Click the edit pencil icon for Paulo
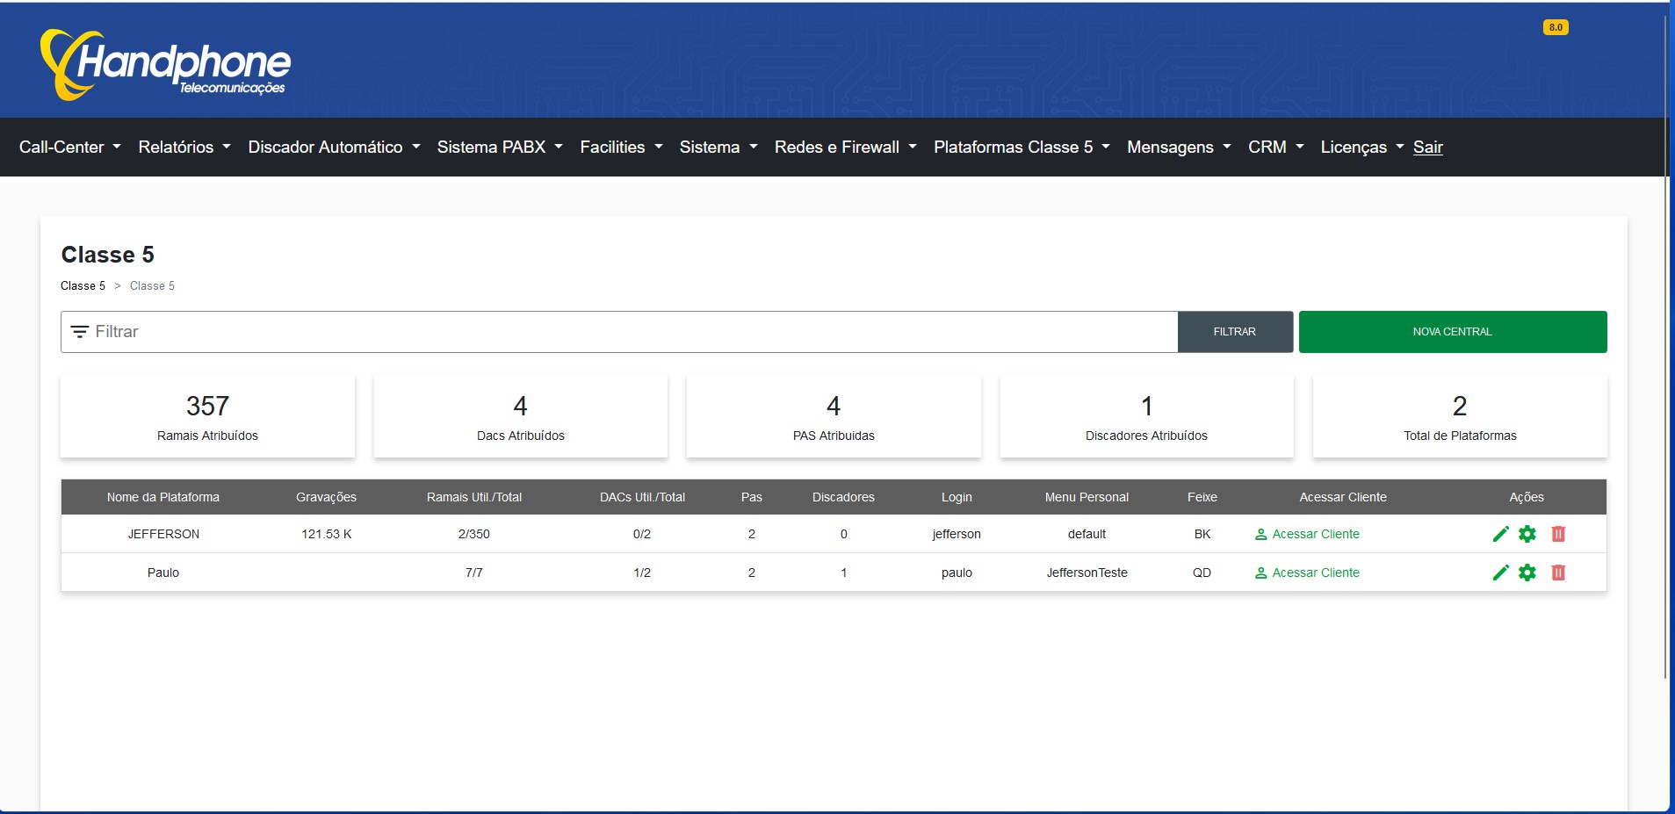1675x814 pixels. coord(1500,573)
